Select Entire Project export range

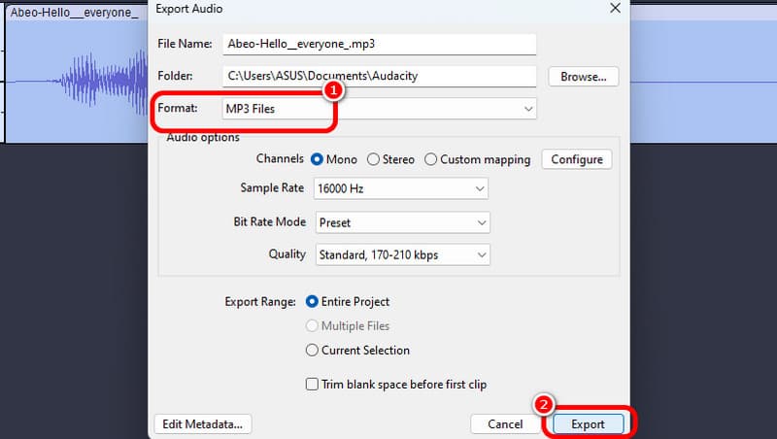pyautogui.click(x=313, y=302)
